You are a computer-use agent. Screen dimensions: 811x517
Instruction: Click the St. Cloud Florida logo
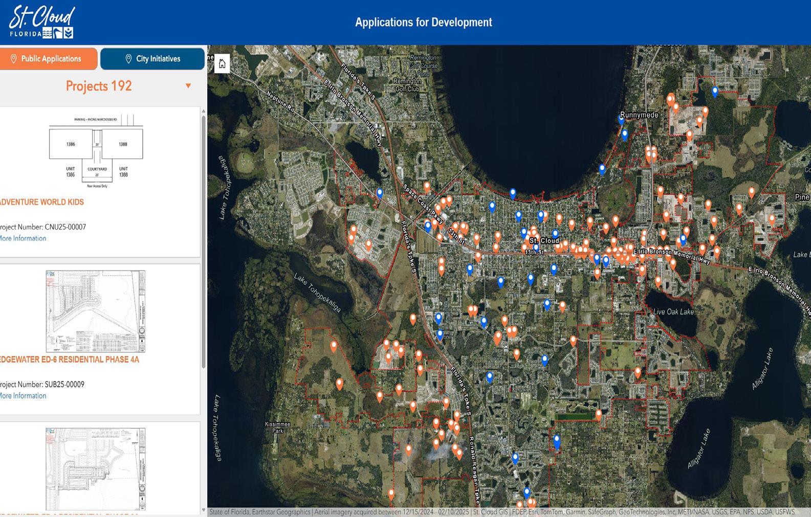(x=42, y=23)
